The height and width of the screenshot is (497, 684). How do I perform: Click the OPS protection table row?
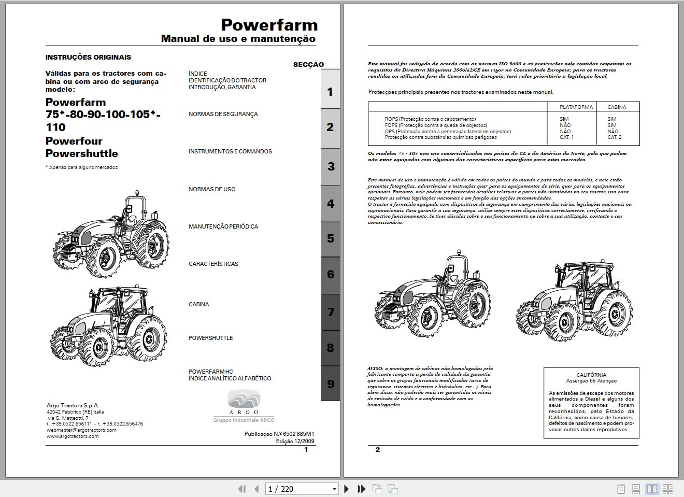[504, 132]
